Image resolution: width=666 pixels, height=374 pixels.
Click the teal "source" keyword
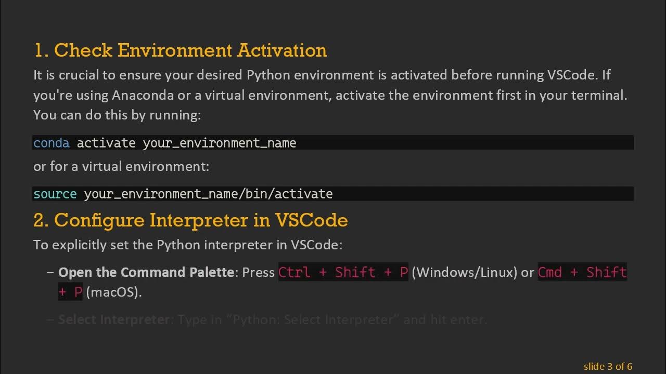55,194
